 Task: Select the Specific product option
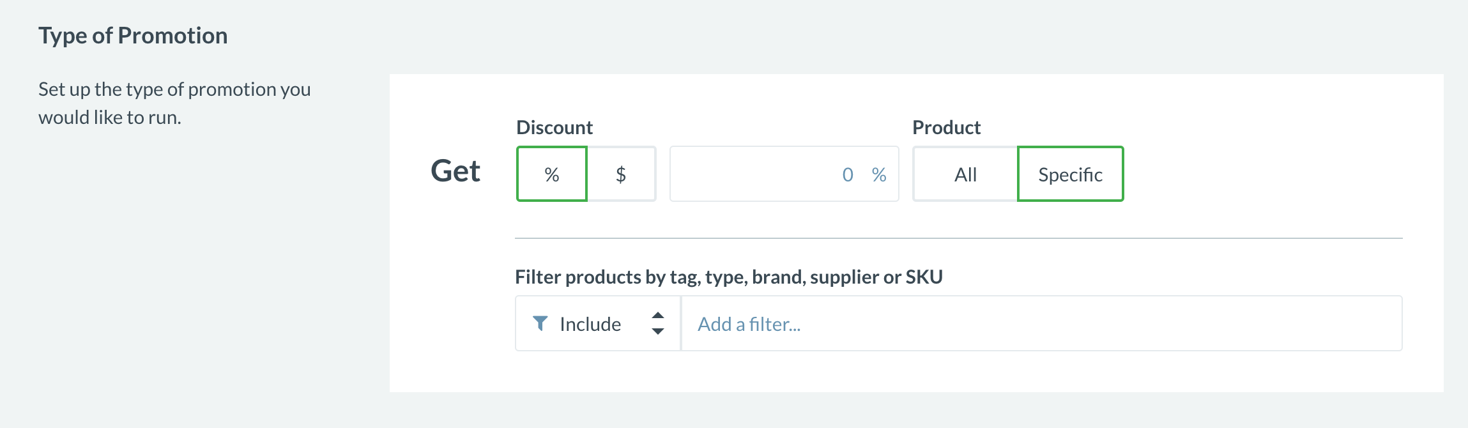pyautogui.click(x=1070, y=174)
